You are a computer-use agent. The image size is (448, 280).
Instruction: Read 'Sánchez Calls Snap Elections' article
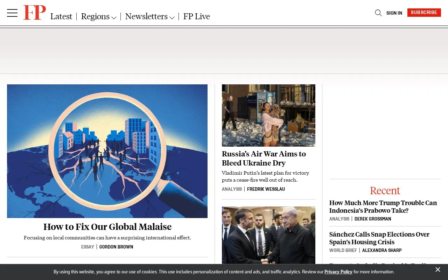click(379, 238)
